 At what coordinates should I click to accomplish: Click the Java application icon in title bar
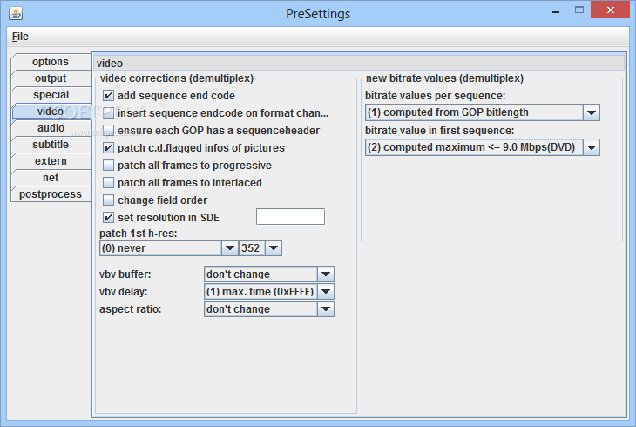tap(16, 13)
